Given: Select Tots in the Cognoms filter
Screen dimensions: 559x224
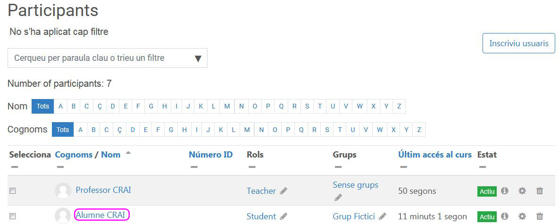Looking at the screenshot, I should coord(63,130).
